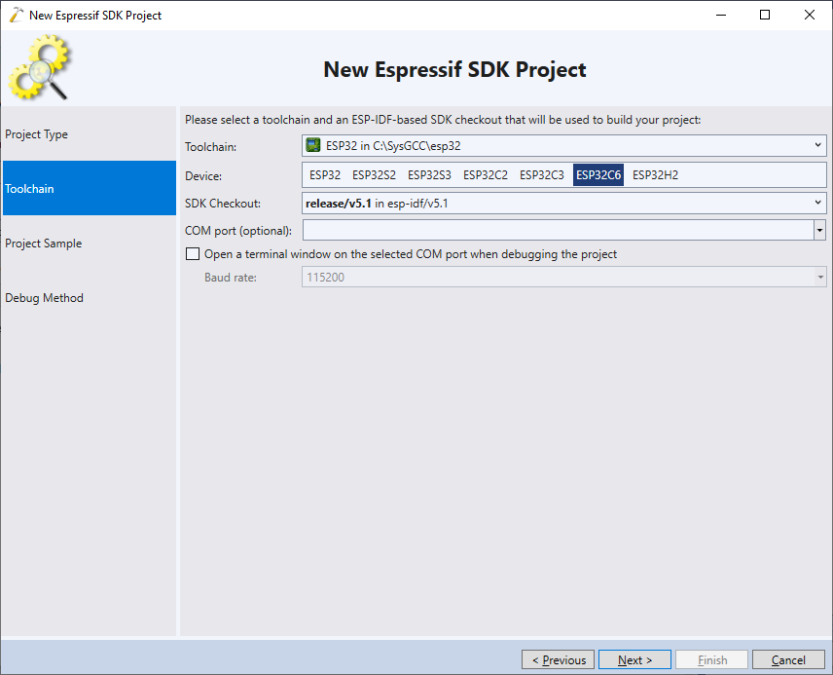This screenshot has width=833, height=675.
Task: Close the New Espressif SDK Project window
Action: pos(809,15)
